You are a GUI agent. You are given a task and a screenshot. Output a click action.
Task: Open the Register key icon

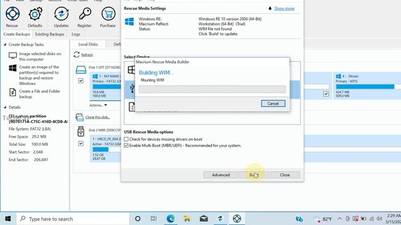(x=85, y=17)
